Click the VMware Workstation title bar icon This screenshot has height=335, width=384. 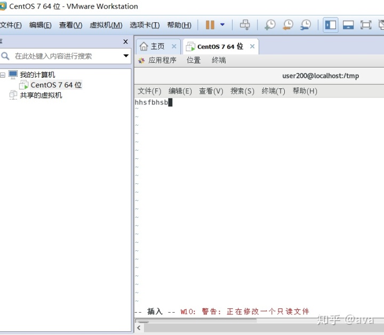pos(3,6)
